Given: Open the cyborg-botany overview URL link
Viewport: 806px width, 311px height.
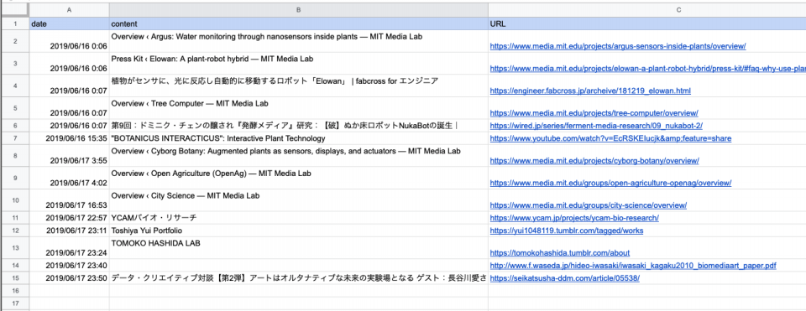Looking at the screenshot, I should [594, 161].
